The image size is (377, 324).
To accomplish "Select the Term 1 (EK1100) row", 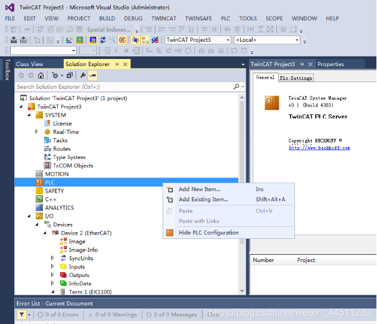I will point(86,292).
